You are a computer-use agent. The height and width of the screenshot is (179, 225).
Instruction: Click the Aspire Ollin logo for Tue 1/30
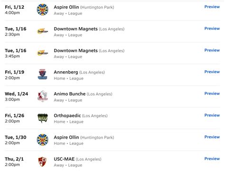(x=42, y=140)
